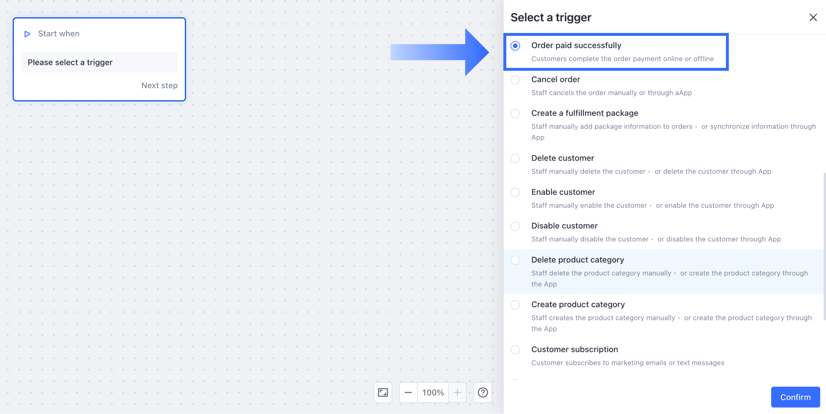This screenshot has width=826, height=414.
Task: Click the Next step link
Action: coord(159,86)
